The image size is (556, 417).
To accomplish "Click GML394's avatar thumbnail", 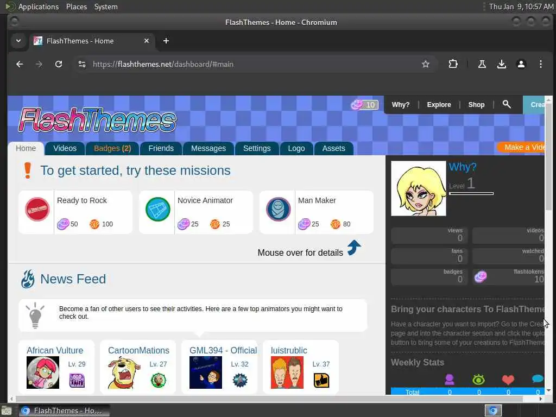I will [x=206, y=372].
